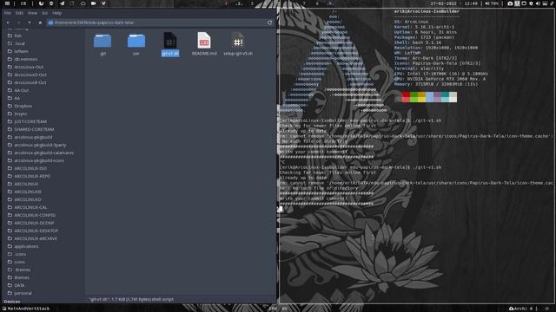Click the camera tray icon
556x312 pixels.
tap(510, 3)
